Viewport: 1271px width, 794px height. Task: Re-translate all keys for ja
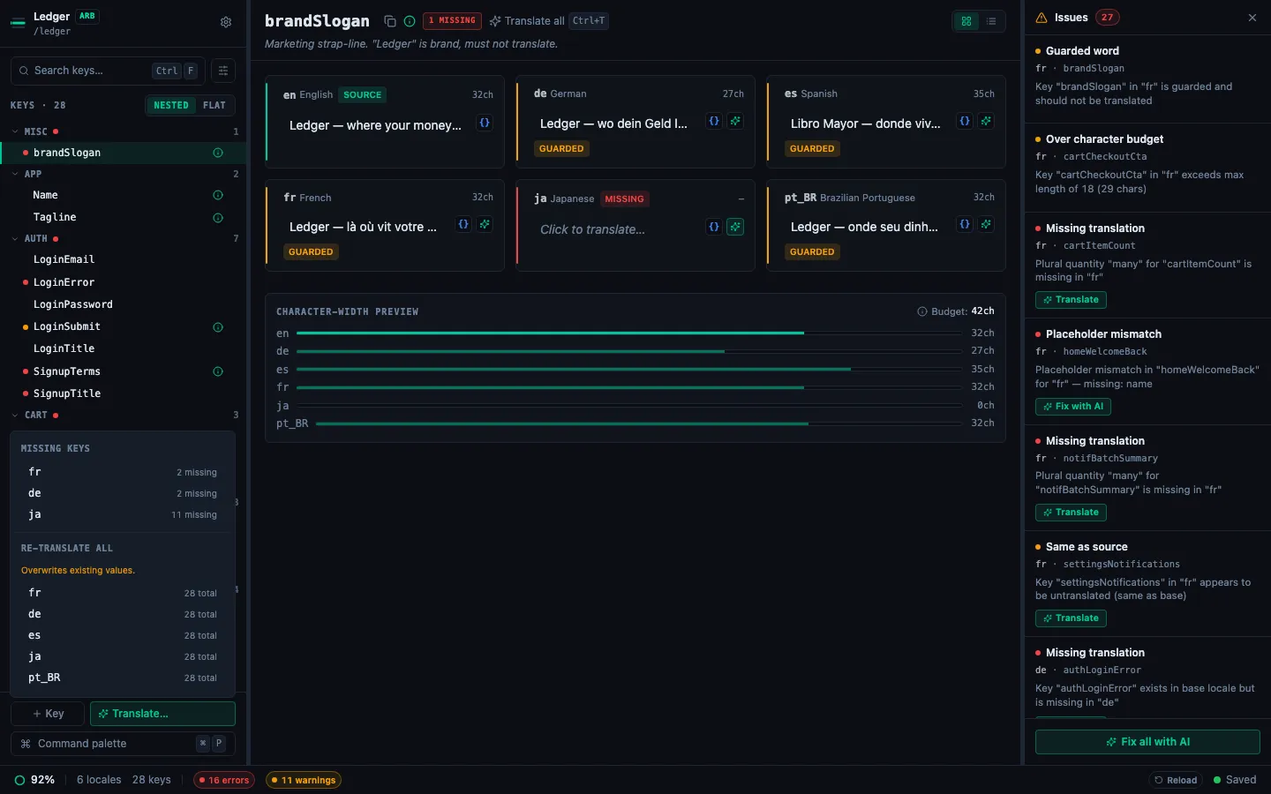[123, 656]
